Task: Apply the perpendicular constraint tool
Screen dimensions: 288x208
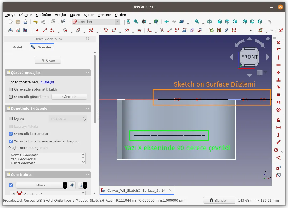Action: (278, 80)
